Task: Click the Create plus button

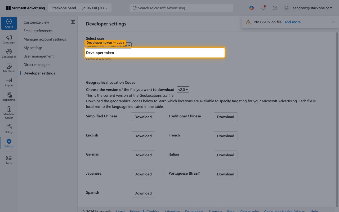Action: (x=9, y=23)
